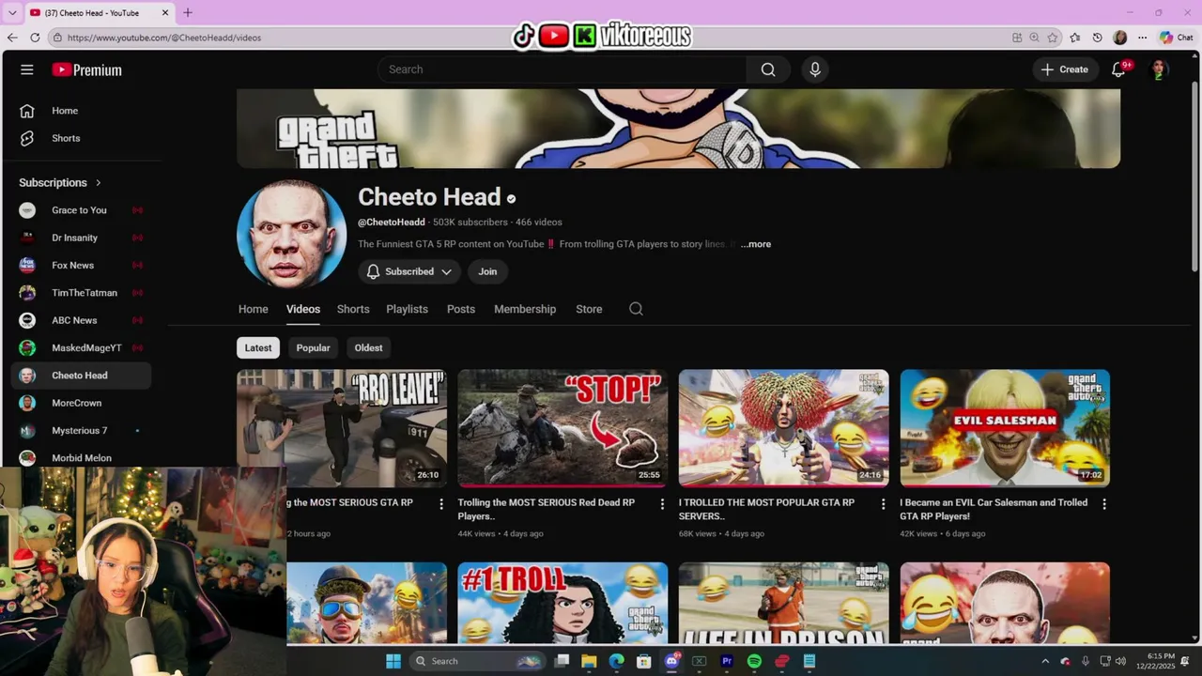The height and width of the screenshot is (676, 1202).
Task: Open options for EVIL Car Salesman video
Action: [x=1104, y=504]
